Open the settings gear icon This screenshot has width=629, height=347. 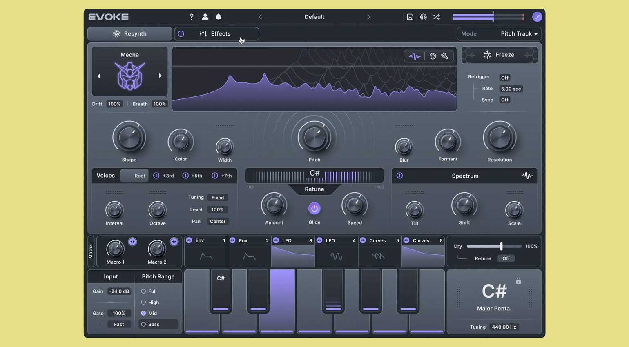point(423,17)
